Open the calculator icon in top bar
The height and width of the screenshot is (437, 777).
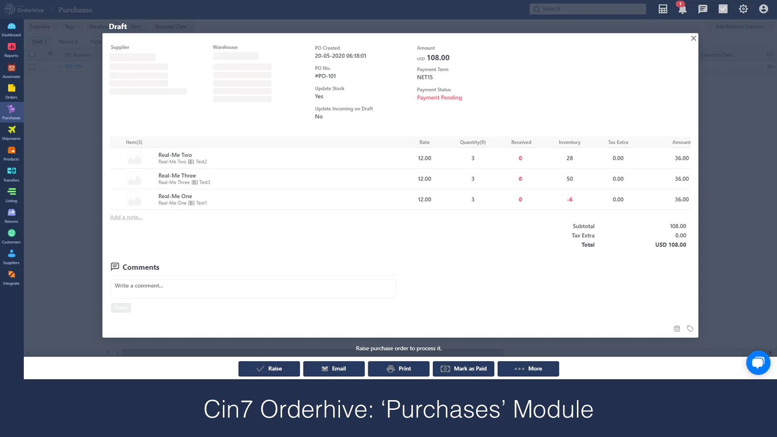[663, 9]
